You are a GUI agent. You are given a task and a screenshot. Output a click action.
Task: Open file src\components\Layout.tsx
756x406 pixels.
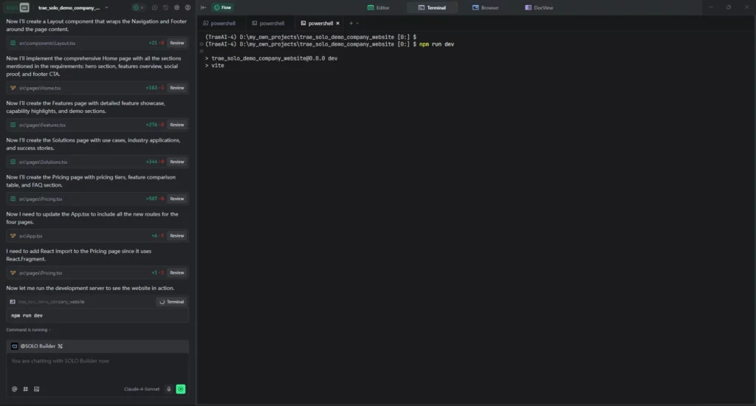[x=47, y=44]
